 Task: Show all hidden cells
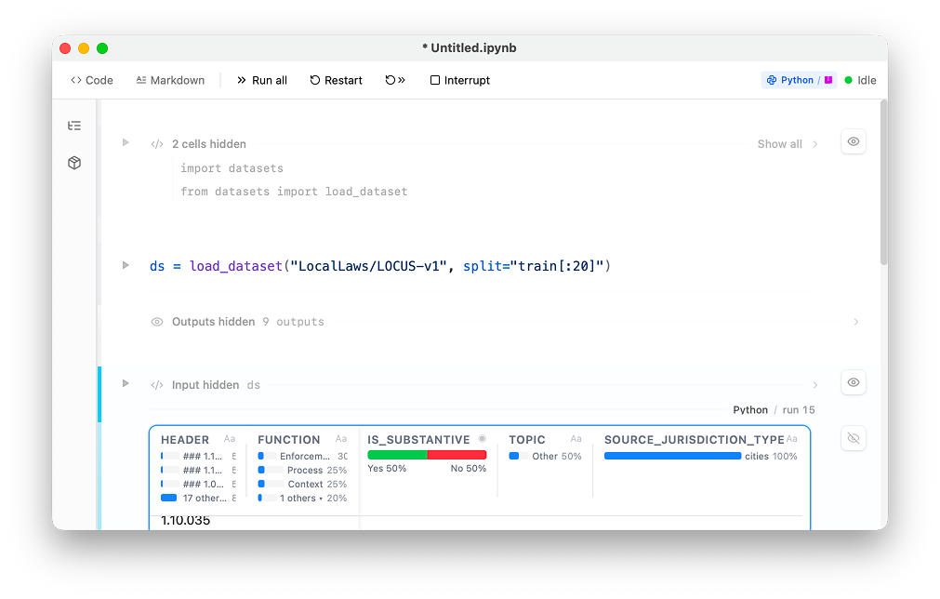pos(779,144)
